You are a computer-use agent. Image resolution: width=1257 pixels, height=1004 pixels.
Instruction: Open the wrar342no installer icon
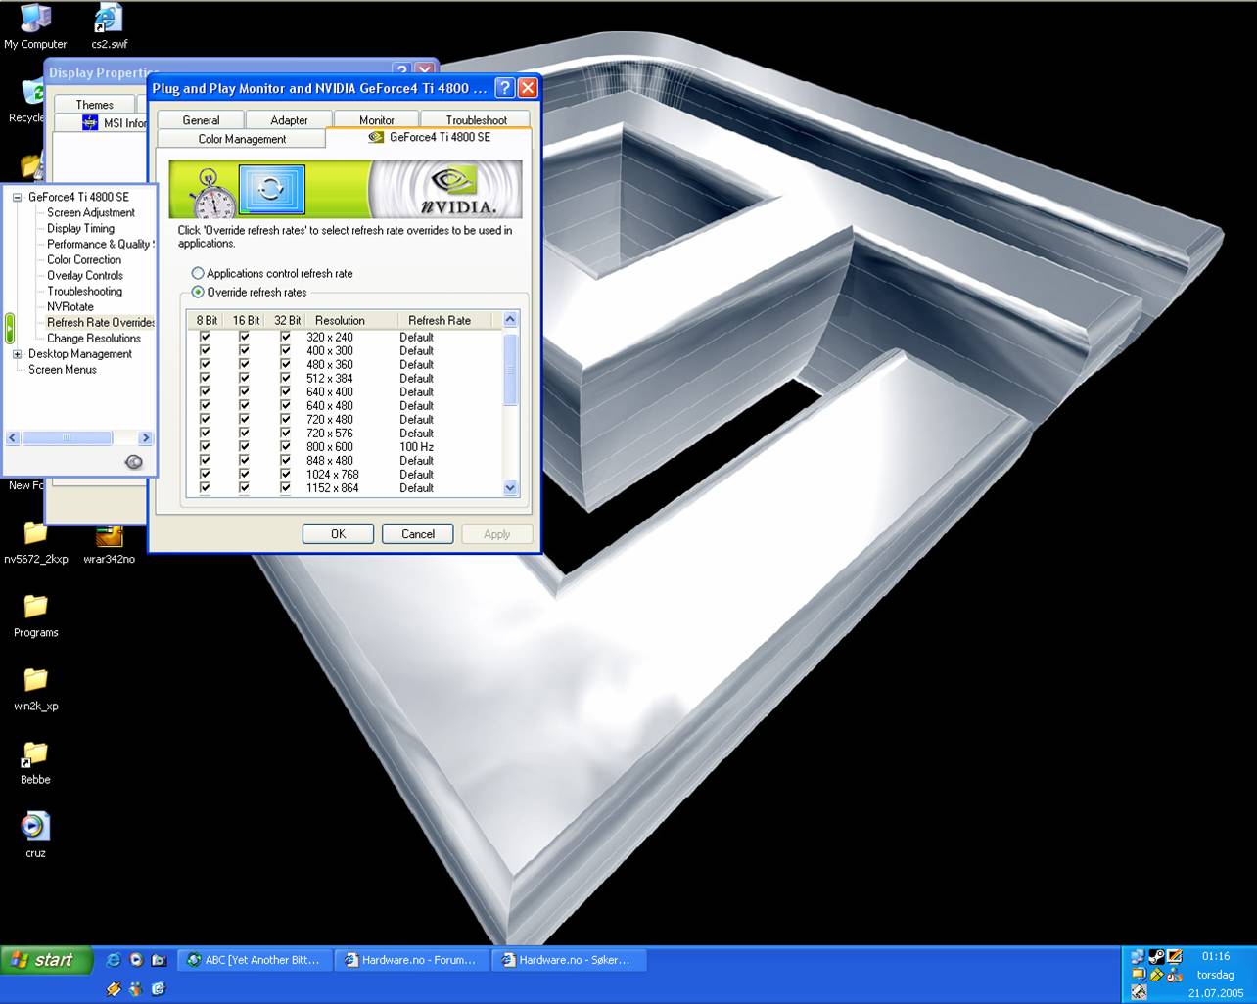click(x=109, y=541)
